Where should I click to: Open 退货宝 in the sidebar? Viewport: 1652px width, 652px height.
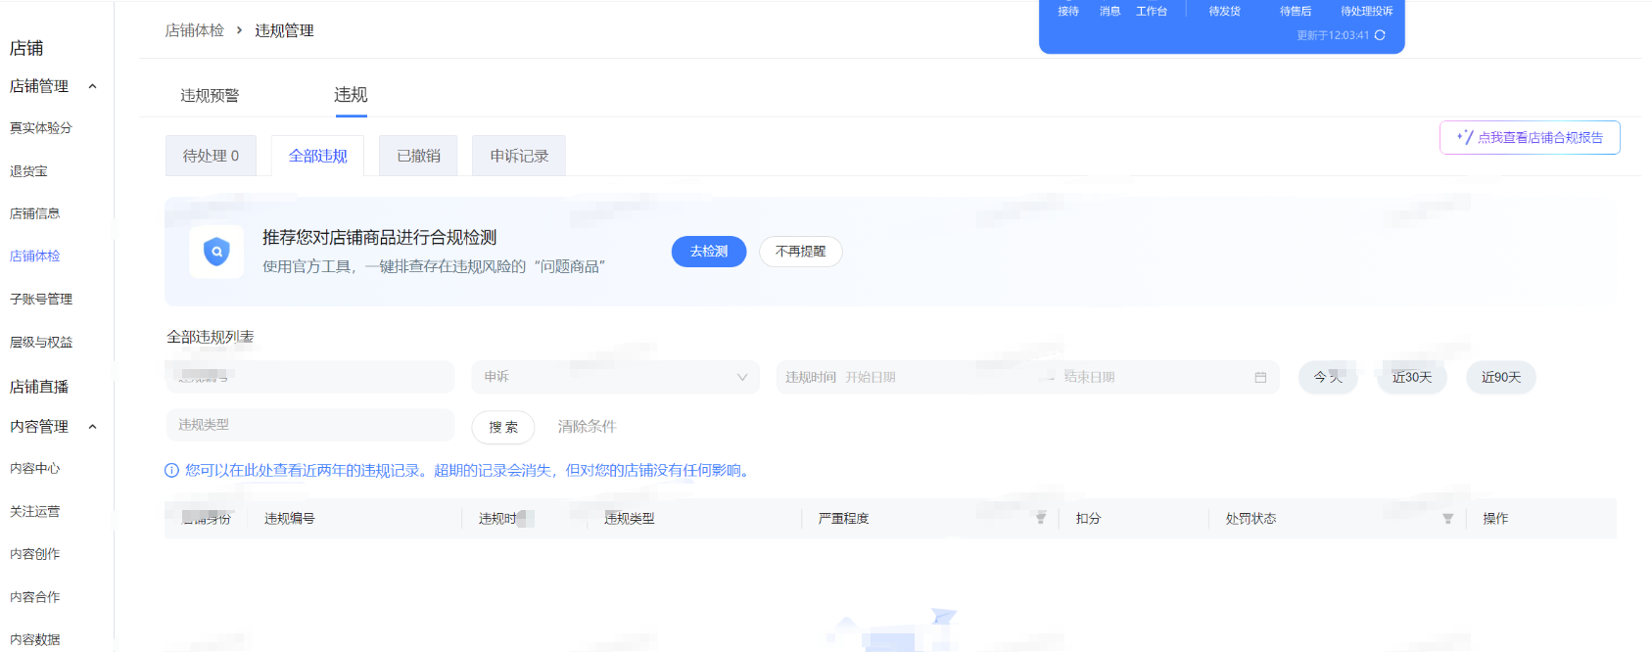coord(29,171)
